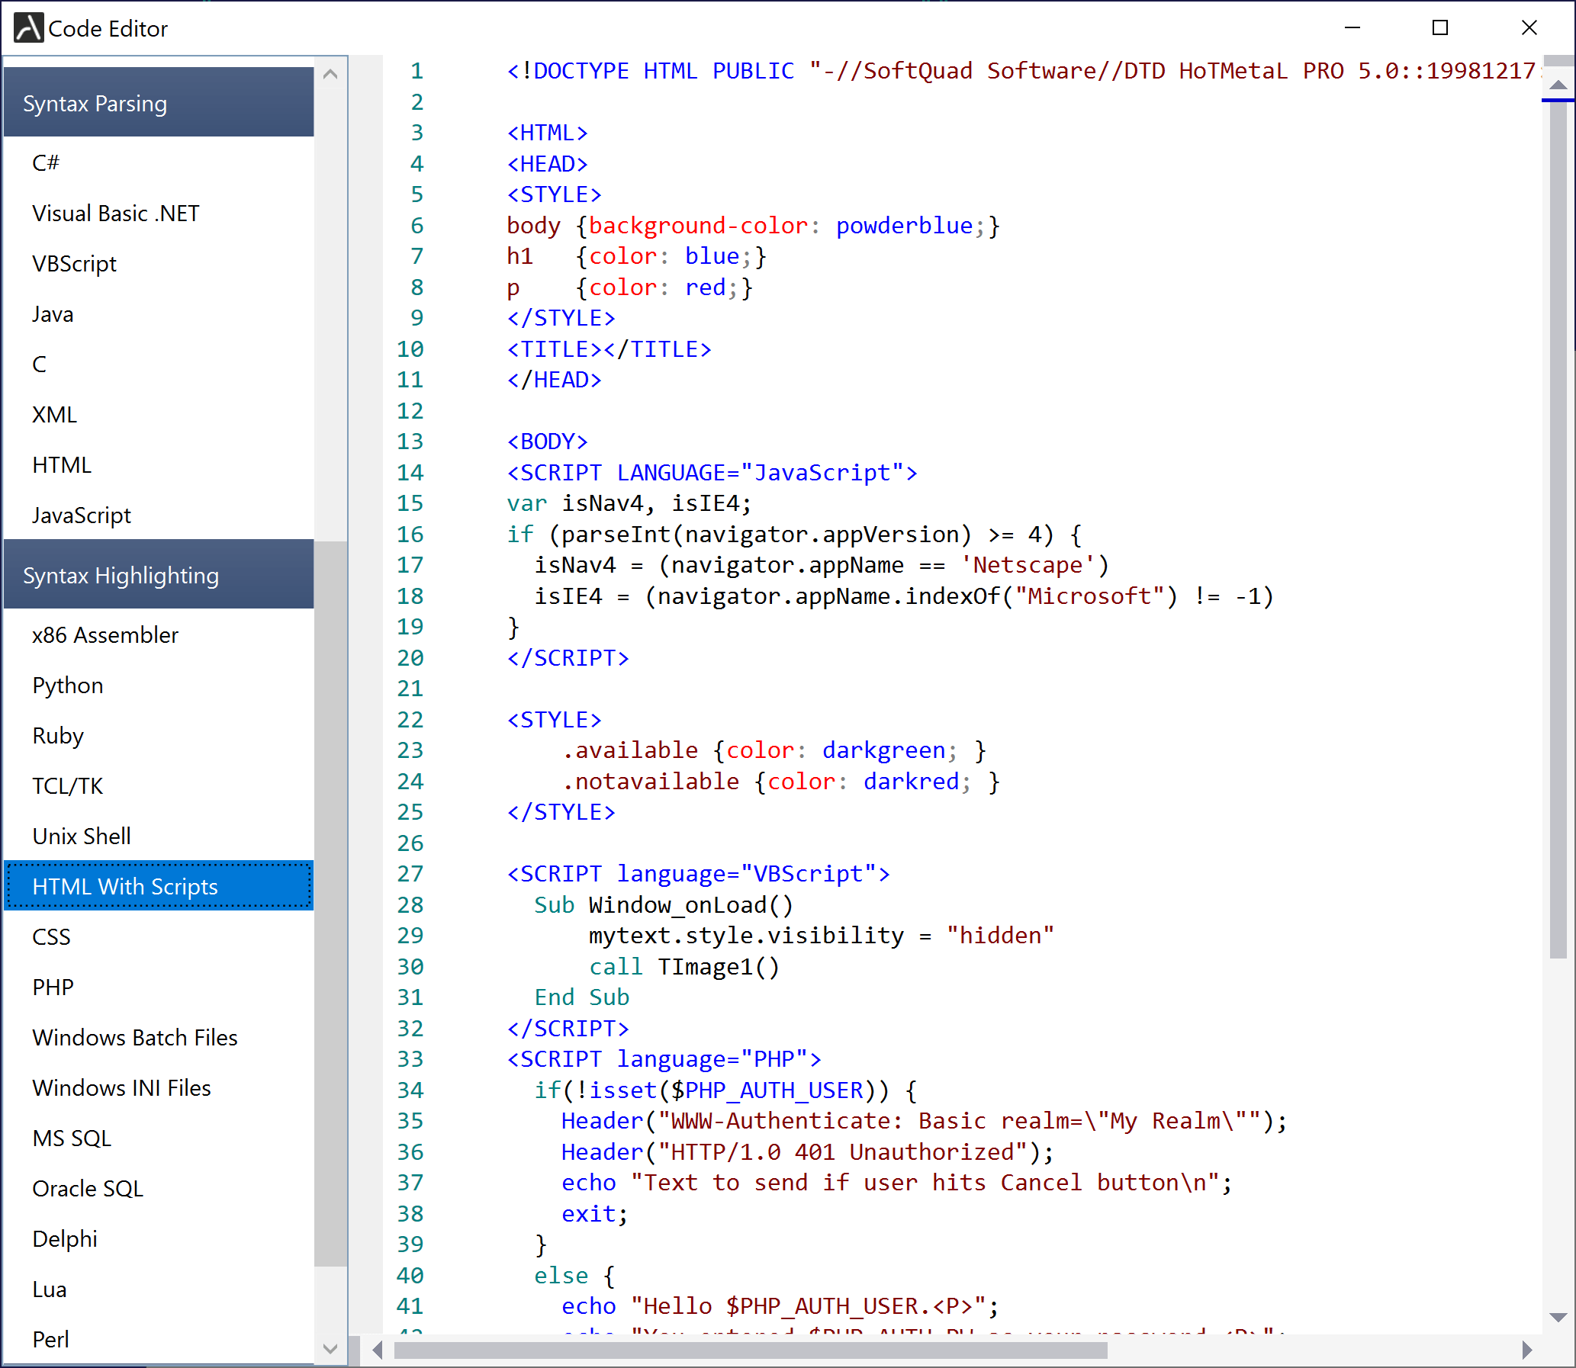This screenshot has height=1368, width=1576.
Task: Select HTML With Scripts item
Action: tap(125, 886)
